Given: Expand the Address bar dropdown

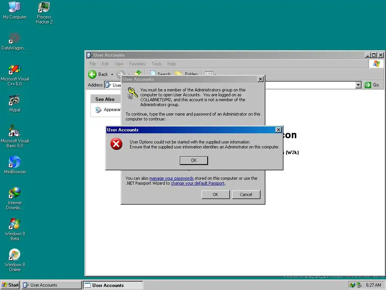Looking at the screenshot, I should pyautogui.click(x=358, y=85).
